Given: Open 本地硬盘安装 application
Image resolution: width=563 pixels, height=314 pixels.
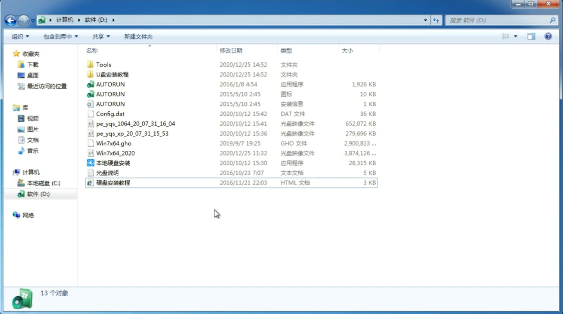Looking at the screenshot, I should pos(113,163).
